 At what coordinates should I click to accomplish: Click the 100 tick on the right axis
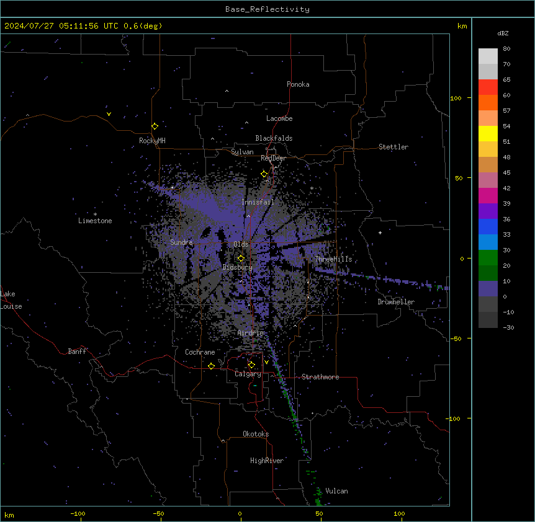tap(456, 98)
